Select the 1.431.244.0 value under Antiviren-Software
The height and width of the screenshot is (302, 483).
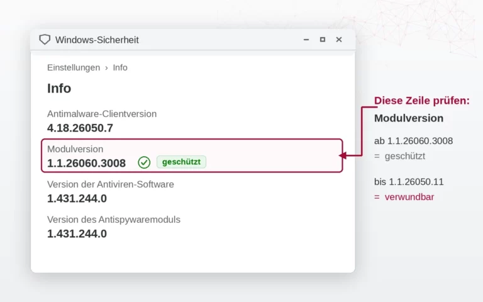[x=77, y=198]
